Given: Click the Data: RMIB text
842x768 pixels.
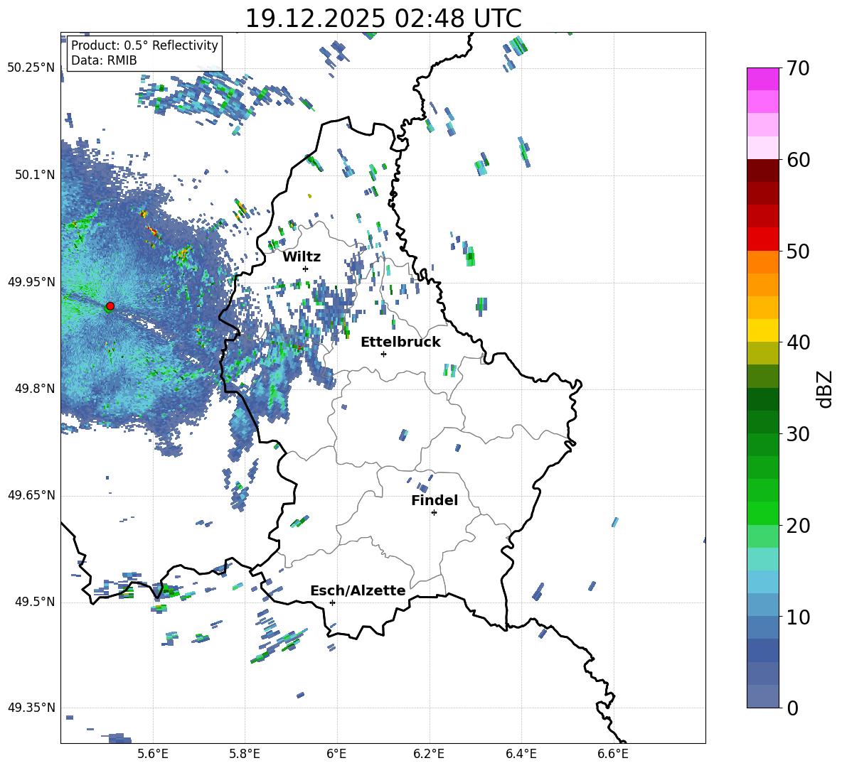Looking at the screenshot, I should click(104, 60).
